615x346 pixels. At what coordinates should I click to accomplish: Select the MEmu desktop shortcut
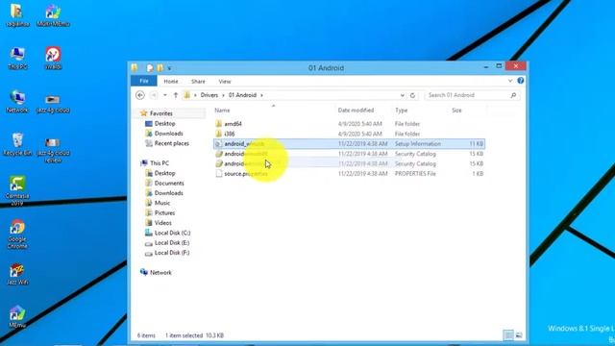17,317
